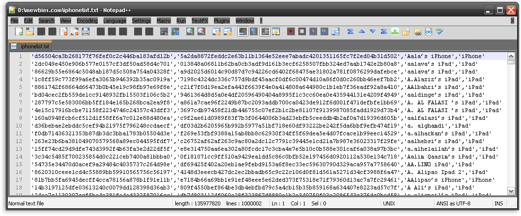Click 'Normal text file' in status bar
This screenshot has height=216, width=521.
point(26,203)
